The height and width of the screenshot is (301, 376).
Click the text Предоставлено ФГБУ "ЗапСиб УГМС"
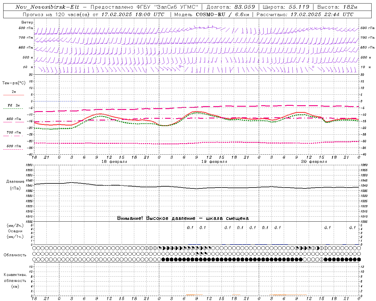click(145, 7)
